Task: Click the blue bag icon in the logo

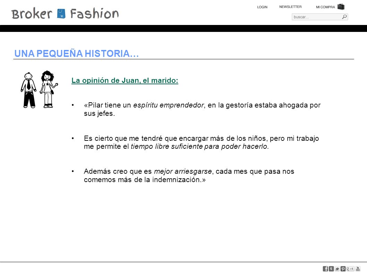Action: coord(61,14)
